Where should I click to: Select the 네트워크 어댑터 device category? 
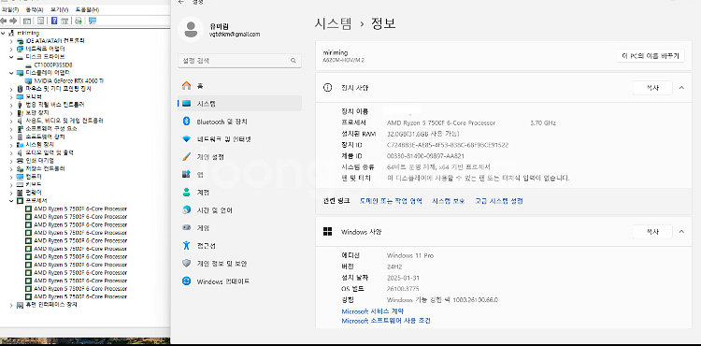[45, 49]
